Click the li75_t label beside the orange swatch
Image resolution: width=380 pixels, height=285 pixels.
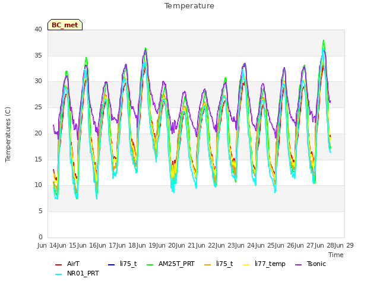coord(224,264)
